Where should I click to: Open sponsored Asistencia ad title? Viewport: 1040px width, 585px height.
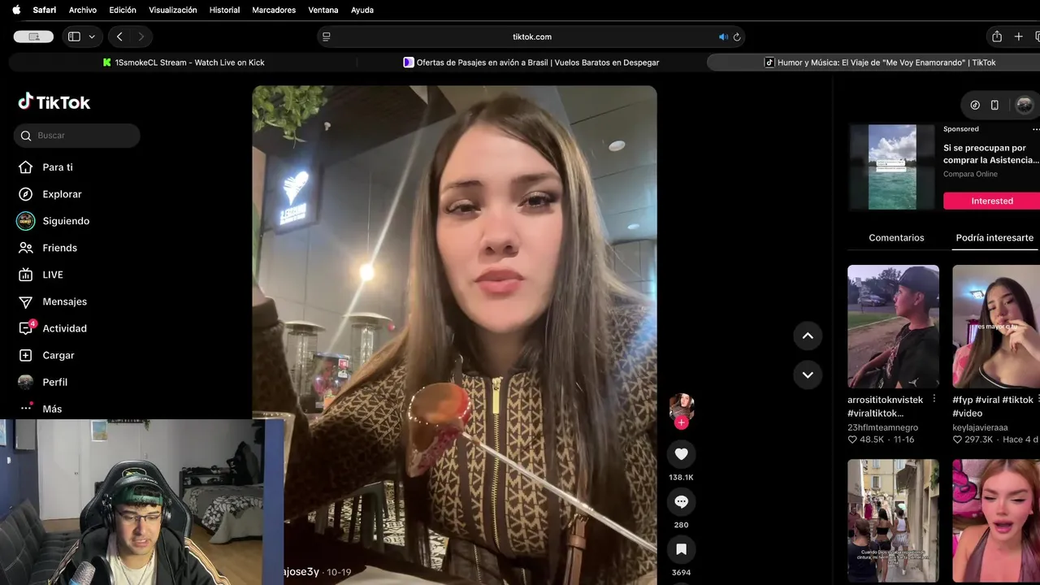991,154
